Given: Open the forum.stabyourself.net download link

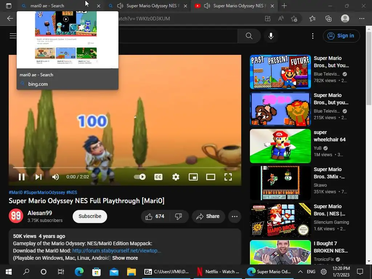Looking at the screenshot, I should click(x=117, y=251).
